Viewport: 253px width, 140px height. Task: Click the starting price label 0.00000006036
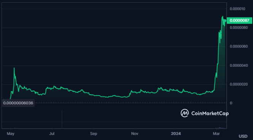pos(18,103)
